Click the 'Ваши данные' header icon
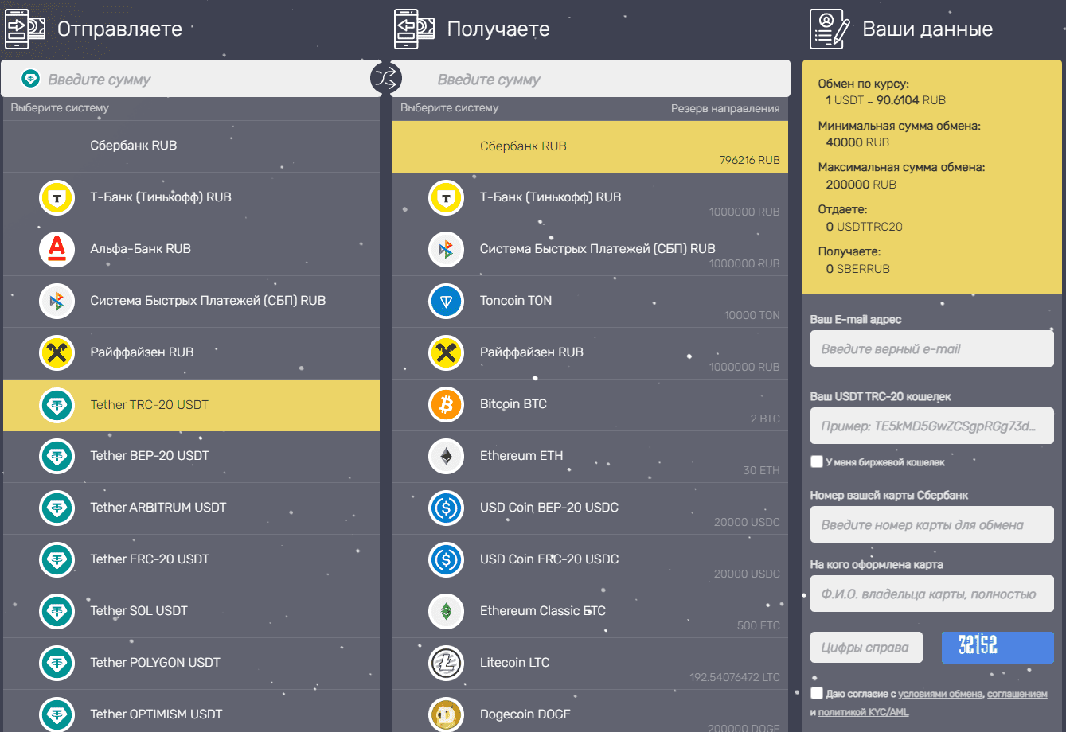Screen dimensions: 1066x732 [x=830, y=29]
